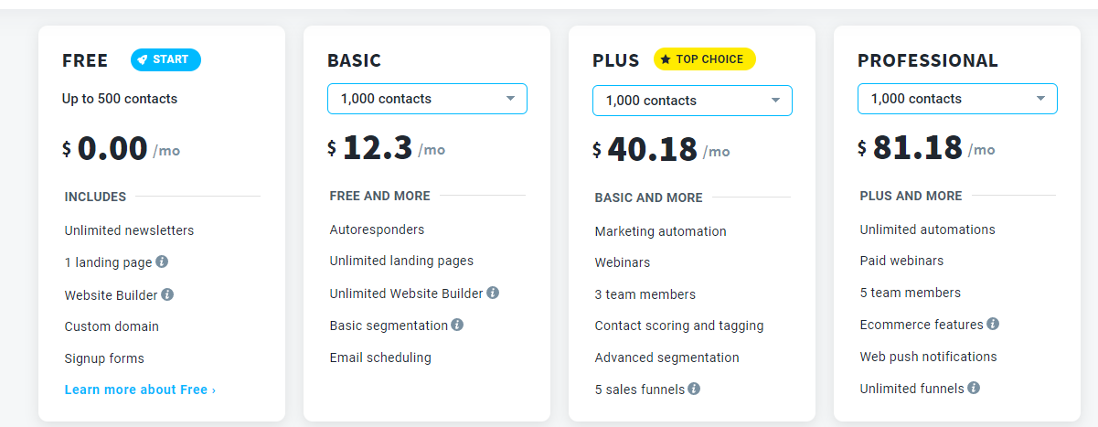
Task: Click info icon next to Unlimited Website Builder
Action: (x=493, y=293)
